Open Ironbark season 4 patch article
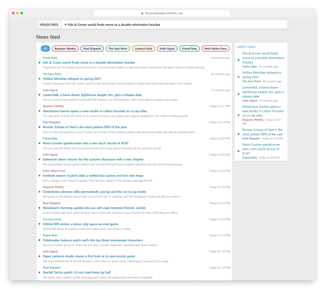 [x=93, y=176]
